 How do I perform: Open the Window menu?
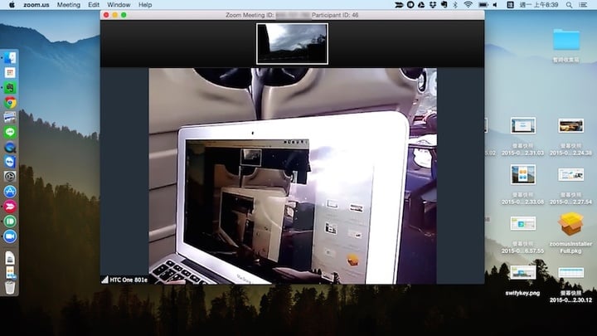coord(118,5)
